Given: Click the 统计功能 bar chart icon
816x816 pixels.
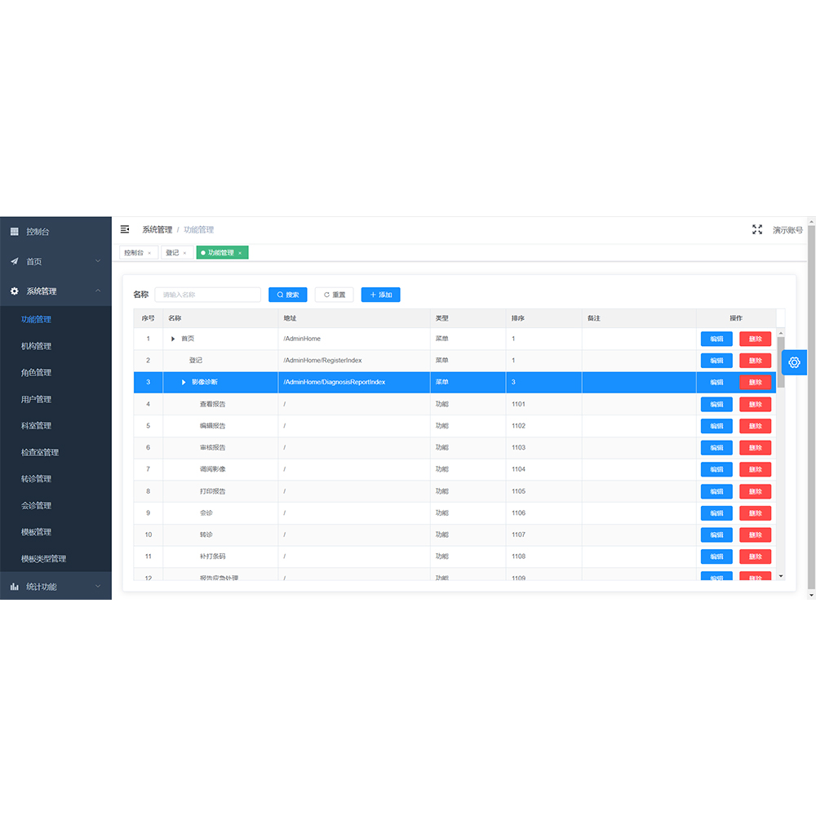Looking at the screenshot, I should click(x=14, y=587).
